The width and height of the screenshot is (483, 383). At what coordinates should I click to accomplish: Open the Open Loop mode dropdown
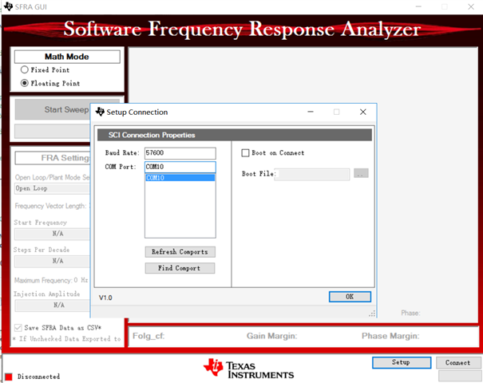point(53,188)
